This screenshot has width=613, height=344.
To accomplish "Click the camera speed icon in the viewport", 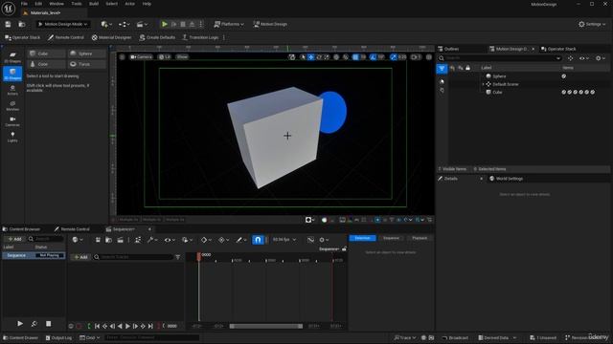I will [x=416, y=57].
